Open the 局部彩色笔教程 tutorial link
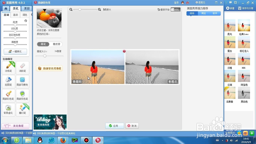This screenshot has height=144, width=256. [x=49, y=68]
